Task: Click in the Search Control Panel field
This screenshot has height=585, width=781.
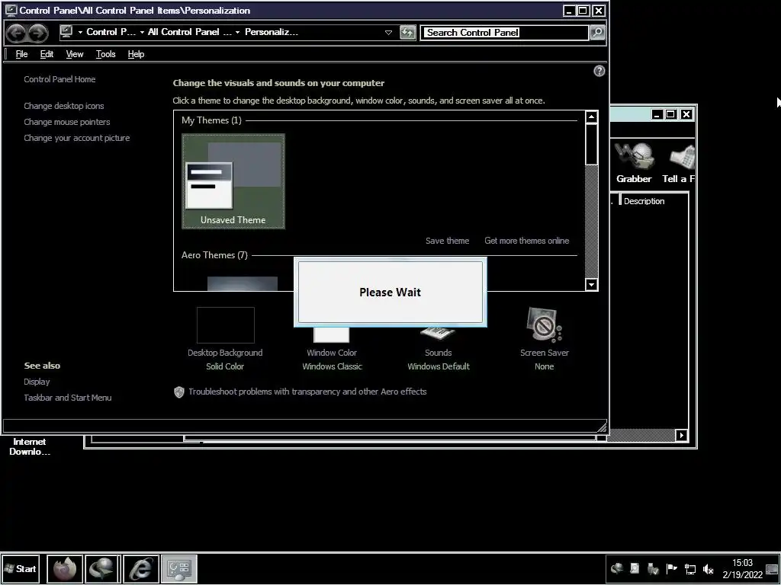Action: pos(505,33)
